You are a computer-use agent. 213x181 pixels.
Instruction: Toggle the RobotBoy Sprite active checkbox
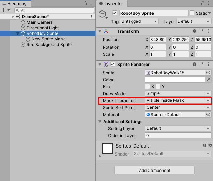coord(115,13)
